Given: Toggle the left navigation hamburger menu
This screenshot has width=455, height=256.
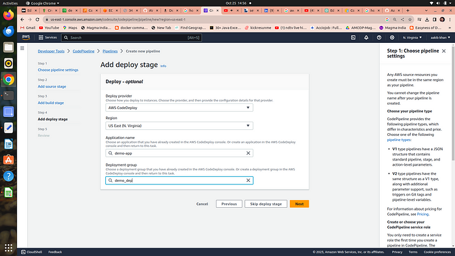Looking at the screenshot, I should point(22,48).
